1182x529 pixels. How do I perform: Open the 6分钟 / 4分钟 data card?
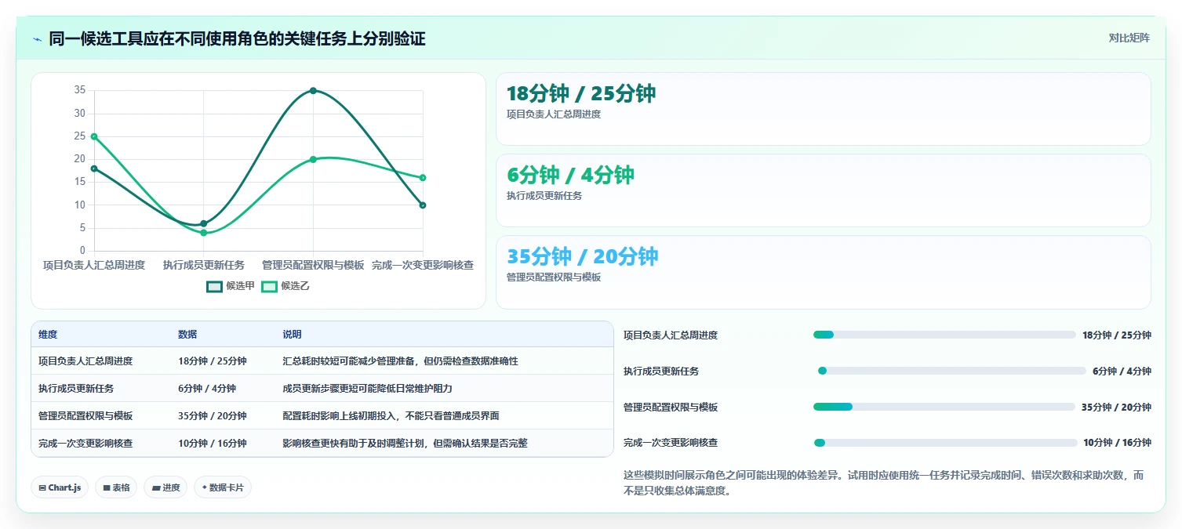point(823,190)
